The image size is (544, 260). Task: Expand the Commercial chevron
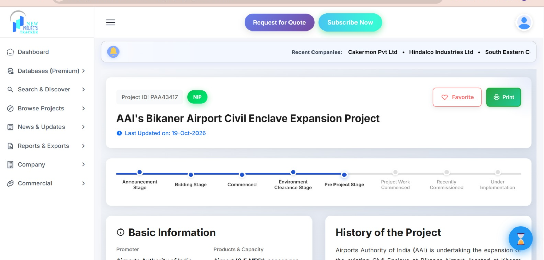[x=83, y=183]
